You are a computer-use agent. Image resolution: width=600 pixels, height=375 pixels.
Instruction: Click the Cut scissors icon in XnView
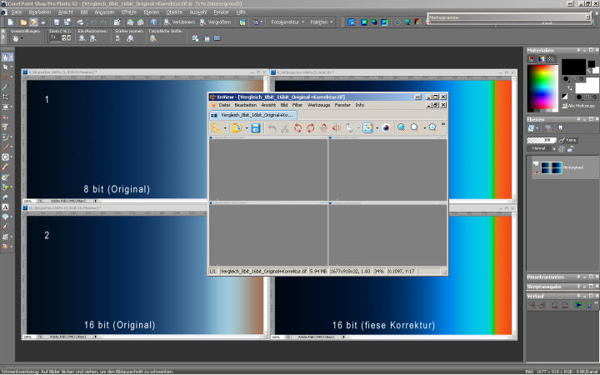(284, 127)
